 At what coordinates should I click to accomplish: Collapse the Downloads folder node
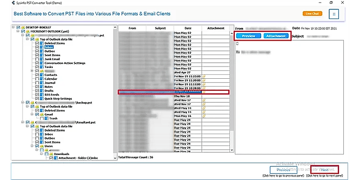pyautogui.click(x=42, y=154)
